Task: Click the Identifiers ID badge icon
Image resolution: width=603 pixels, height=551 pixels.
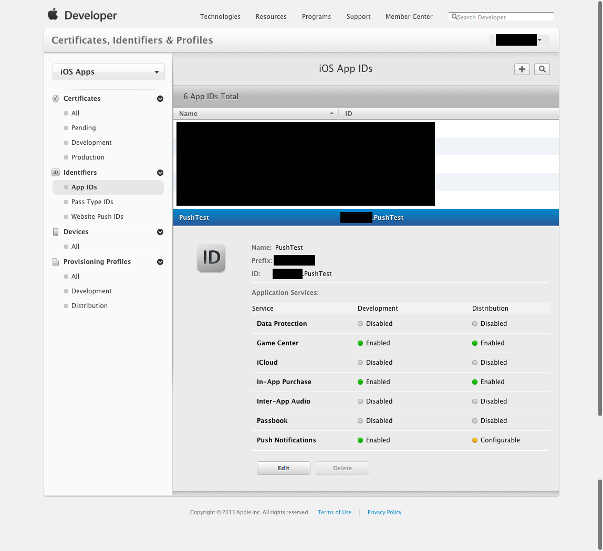Action: coord(56,173)
